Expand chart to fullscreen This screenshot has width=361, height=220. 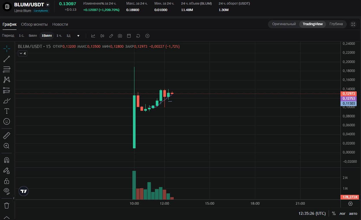353,24
